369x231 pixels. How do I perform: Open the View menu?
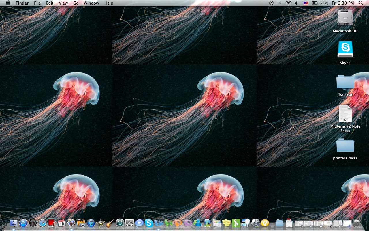[x=63, y=3]
